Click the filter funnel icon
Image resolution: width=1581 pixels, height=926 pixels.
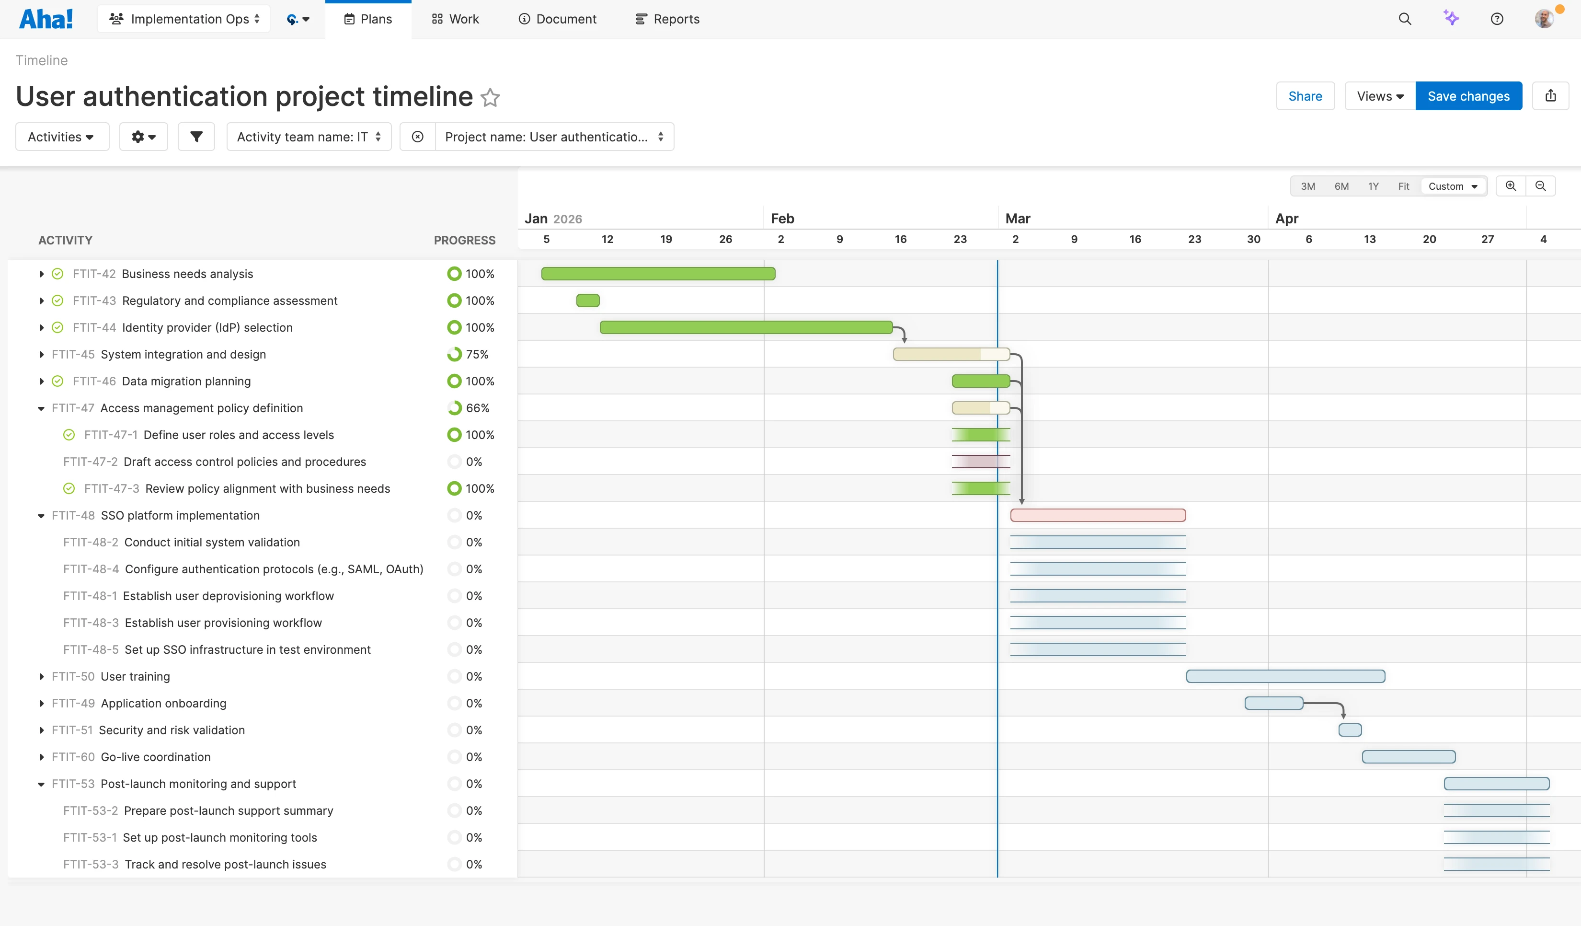click(x=196, y=136)
